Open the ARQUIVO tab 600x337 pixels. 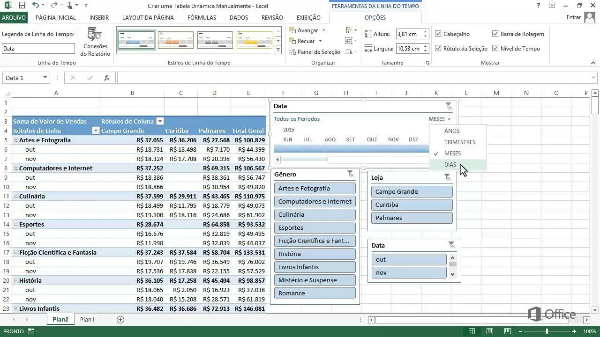[14, 17]
